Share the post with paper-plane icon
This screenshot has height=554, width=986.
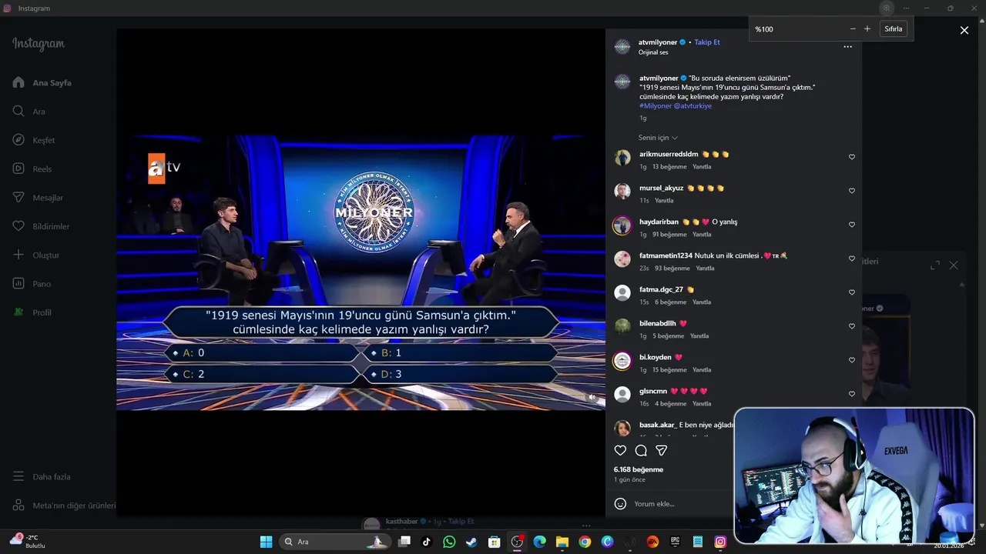click(661, 450)
